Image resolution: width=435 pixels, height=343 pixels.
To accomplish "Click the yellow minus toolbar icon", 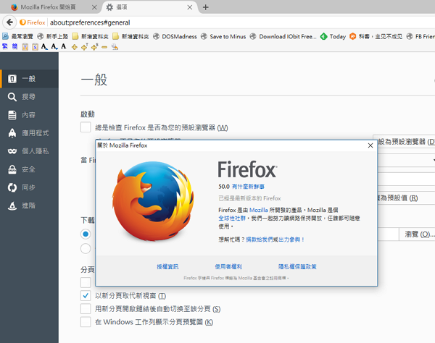I will pos(104,47).
